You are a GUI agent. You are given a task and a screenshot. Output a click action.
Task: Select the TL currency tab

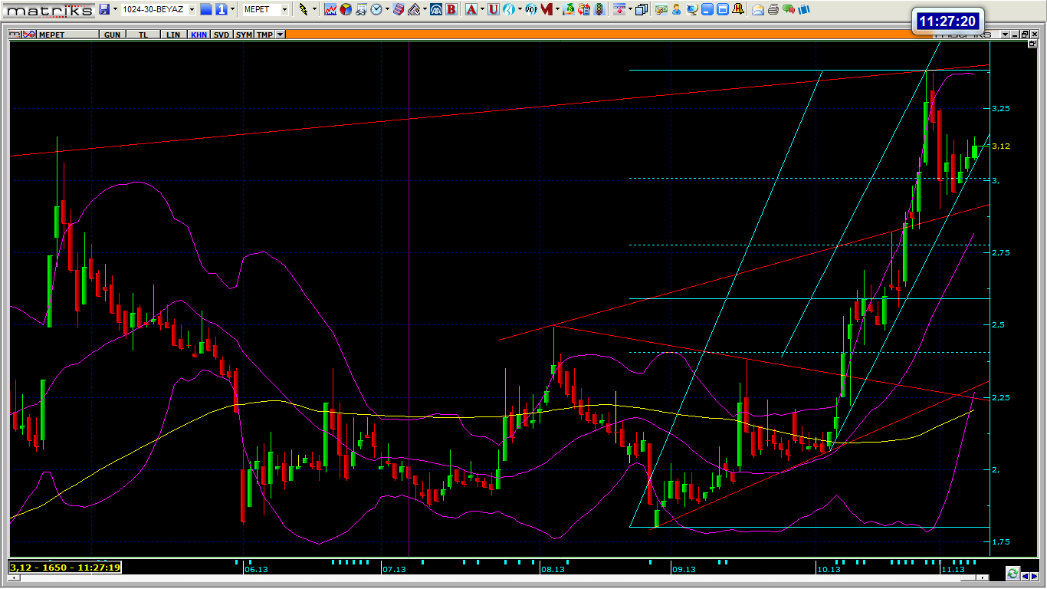(143, 35)
